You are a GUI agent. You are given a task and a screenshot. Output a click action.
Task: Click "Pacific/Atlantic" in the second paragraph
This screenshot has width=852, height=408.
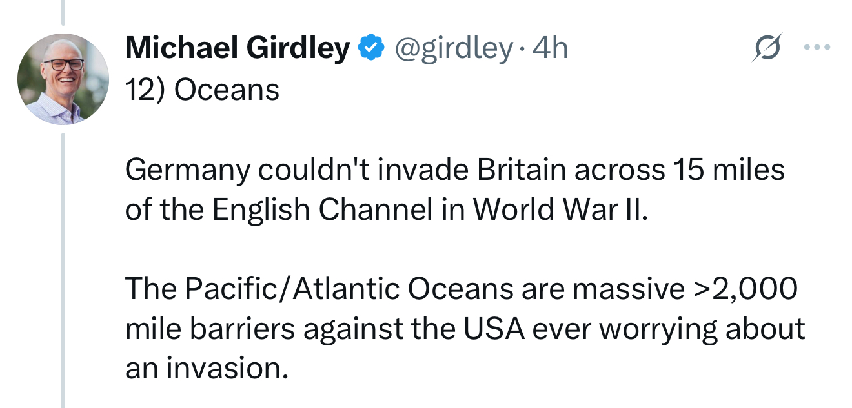[x=292, y=289]
